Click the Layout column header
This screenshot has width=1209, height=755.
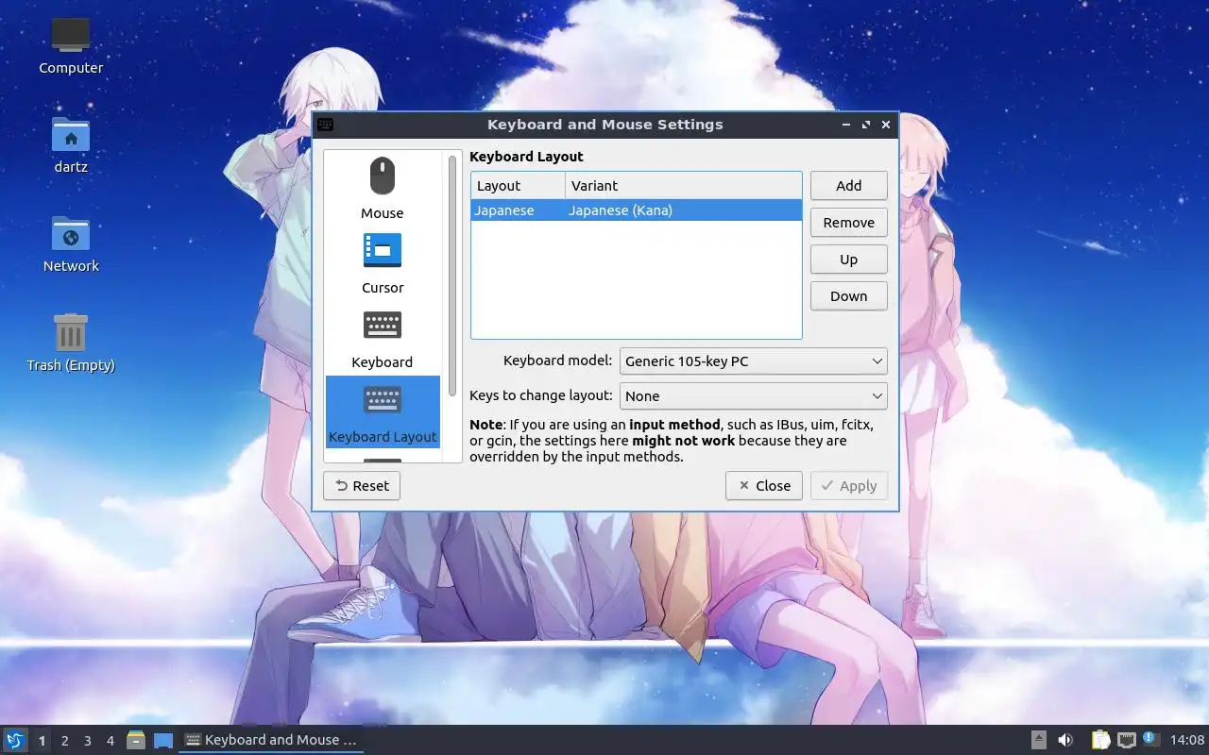point(518,185)
